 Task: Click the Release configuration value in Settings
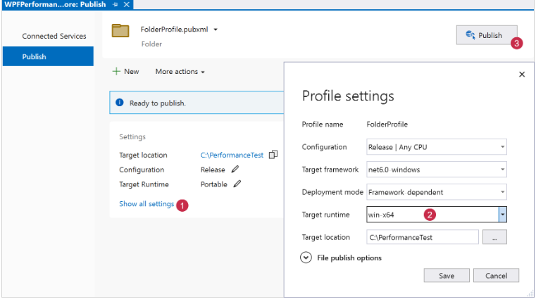pos(213,170)
